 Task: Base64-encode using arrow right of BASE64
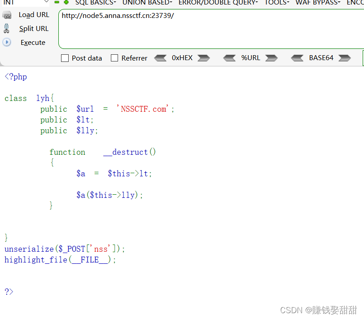click(x=345, y=58)
